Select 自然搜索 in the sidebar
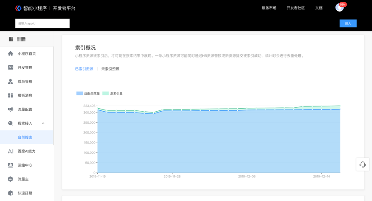This screenshot has height=201, width=372. [25, 137]
